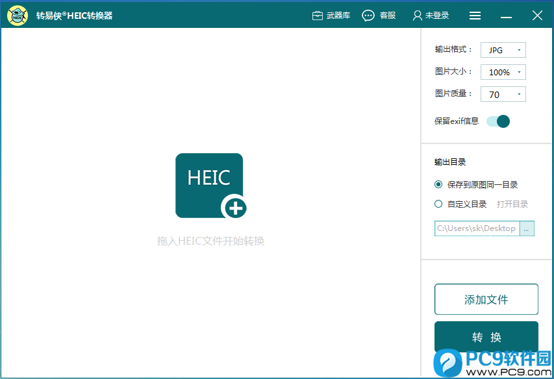Click the 拖入HEIC文件开始转换 hint text
554x379 pixels.
211,241
